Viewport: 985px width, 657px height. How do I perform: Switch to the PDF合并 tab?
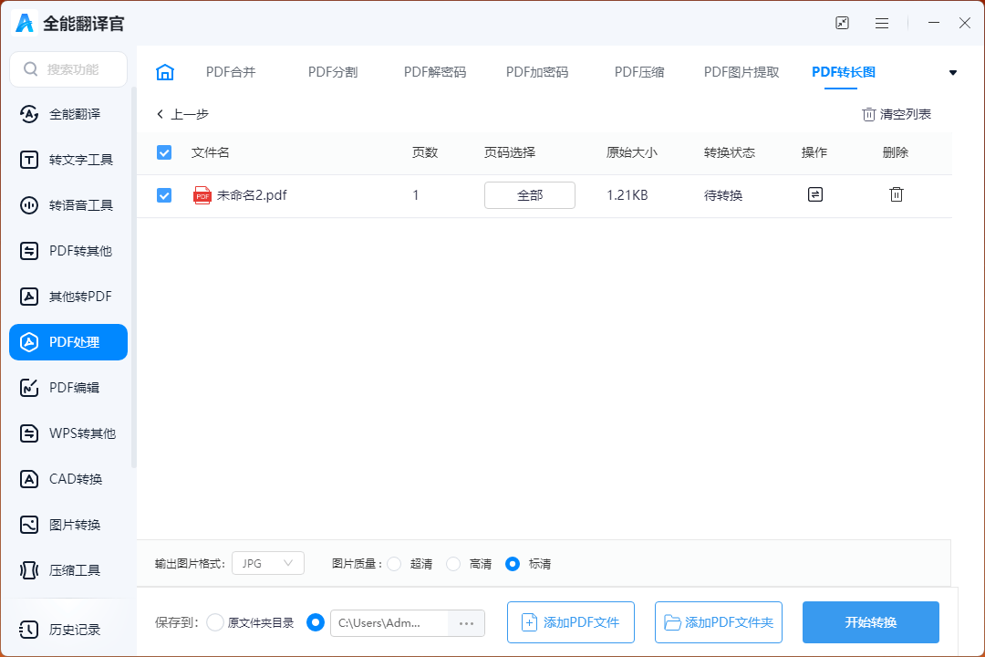point(231,72)
